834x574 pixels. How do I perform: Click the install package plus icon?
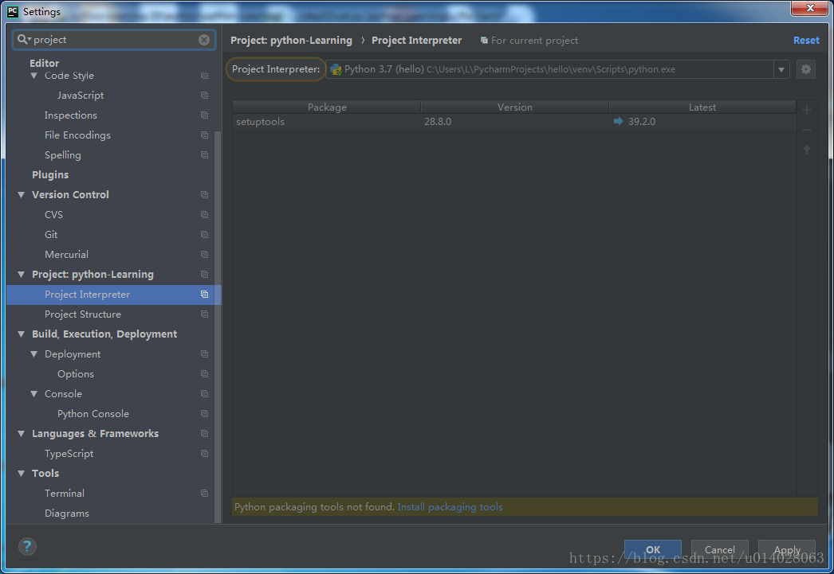point(807,110)
